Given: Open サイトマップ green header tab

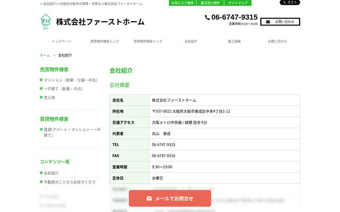Looking at the screenshot, I should click(x=238, y=3).
